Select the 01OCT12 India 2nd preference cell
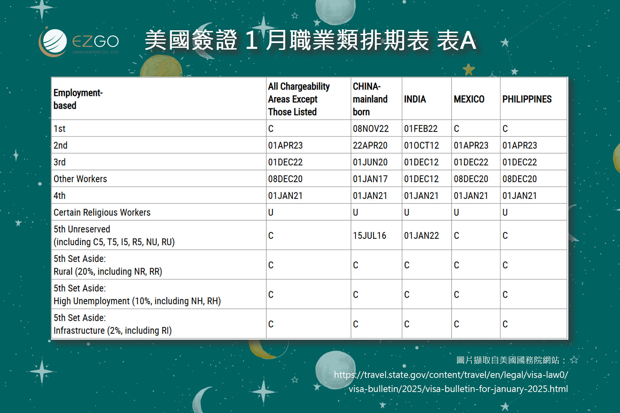 (421, 146)
